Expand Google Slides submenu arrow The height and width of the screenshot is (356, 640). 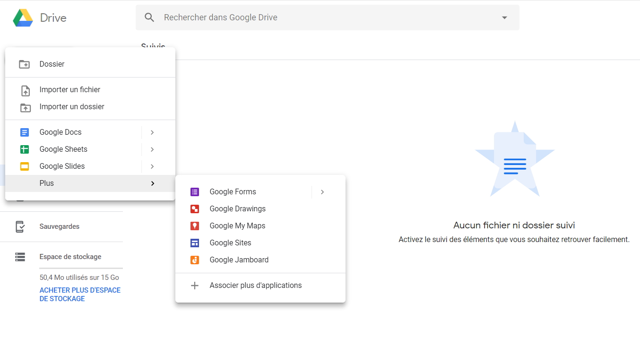pyautogui.click(x=152, y=166)
